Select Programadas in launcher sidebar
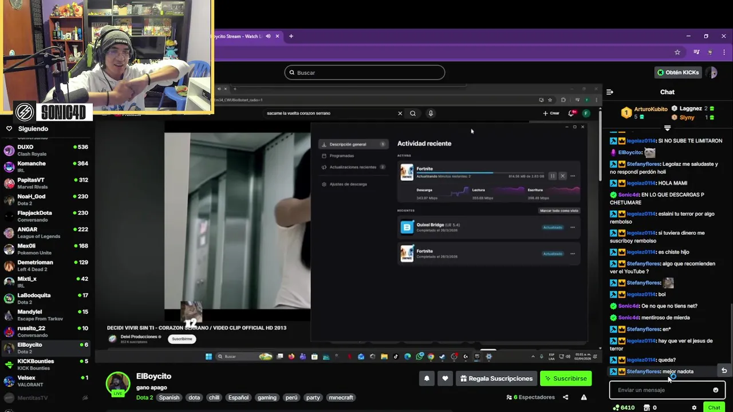The width and height of the screenshot is (733, 412). click(342, 156)
